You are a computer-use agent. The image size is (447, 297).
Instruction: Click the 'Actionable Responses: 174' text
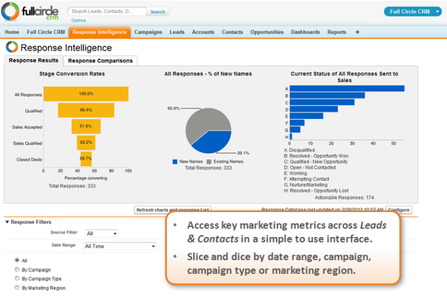tap(344, 198)
